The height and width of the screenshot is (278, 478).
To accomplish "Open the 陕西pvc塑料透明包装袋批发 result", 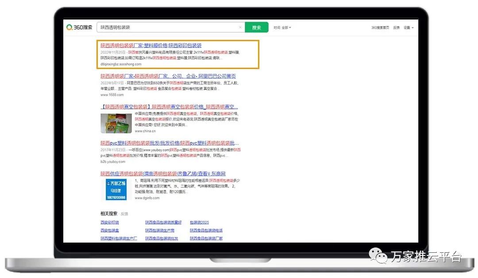I will click(x=170, y=143).
